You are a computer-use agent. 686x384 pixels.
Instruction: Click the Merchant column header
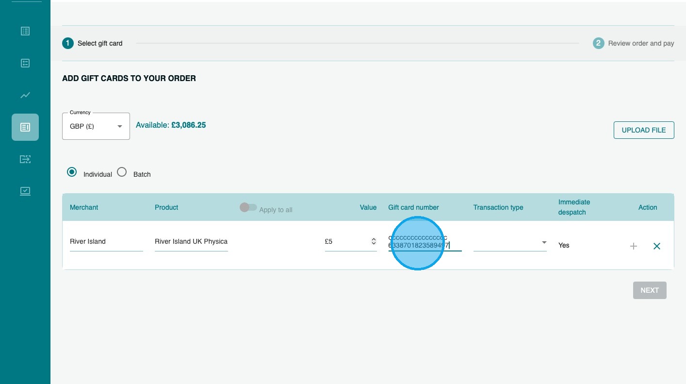click(x=84, y=207)
